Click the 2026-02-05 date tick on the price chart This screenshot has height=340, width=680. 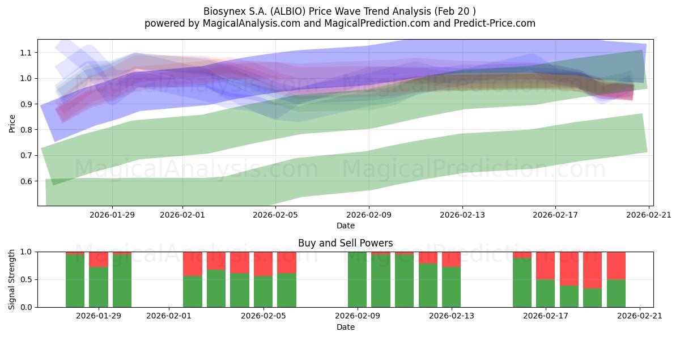(x=275, y=215)
